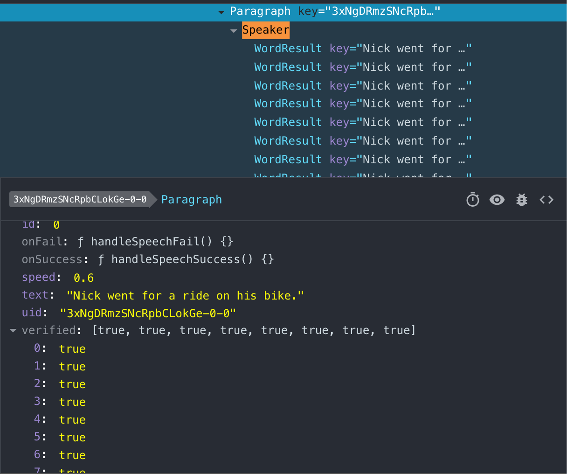This screenshot has width=567, height=474.
Task: Edit the uid string value
Action: [x=148, y=313]
